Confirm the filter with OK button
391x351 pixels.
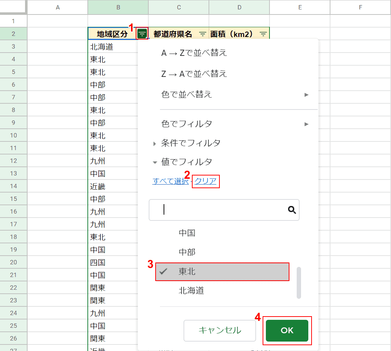coord(287,331)
